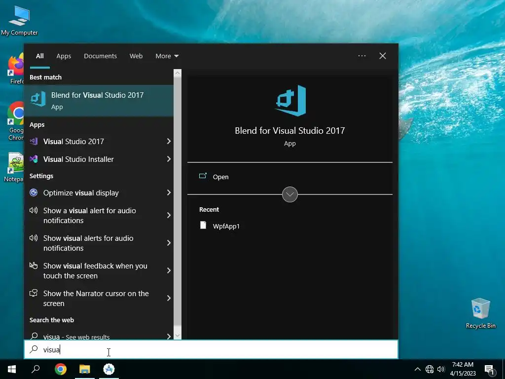The height and width of the screenshot is (379, 505).
Task: Click the results scrollbar down arrow
Action: pos(178,336)
